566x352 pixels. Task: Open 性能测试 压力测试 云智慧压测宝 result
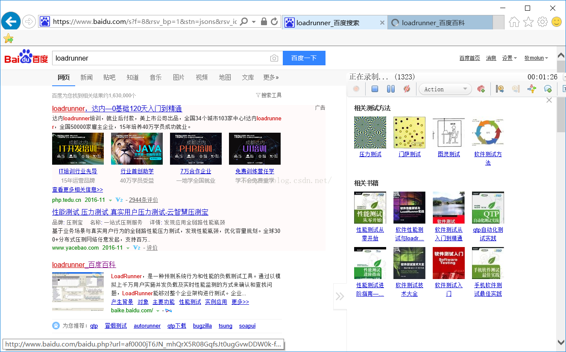tap(130, 212)
